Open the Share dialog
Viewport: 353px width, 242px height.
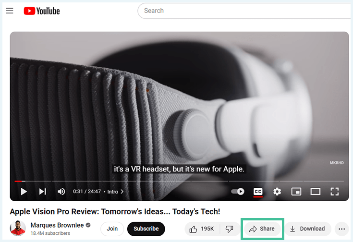click(x=262, y=229)
